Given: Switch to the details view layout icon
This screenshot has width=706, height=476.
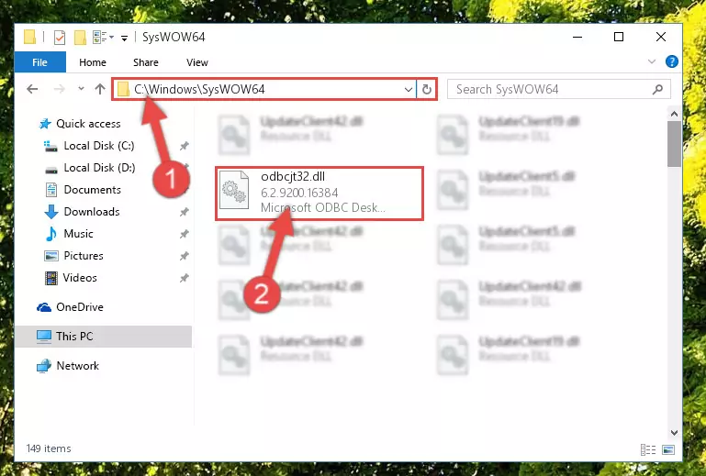Looking at the screenshot, I should point(648,449).
